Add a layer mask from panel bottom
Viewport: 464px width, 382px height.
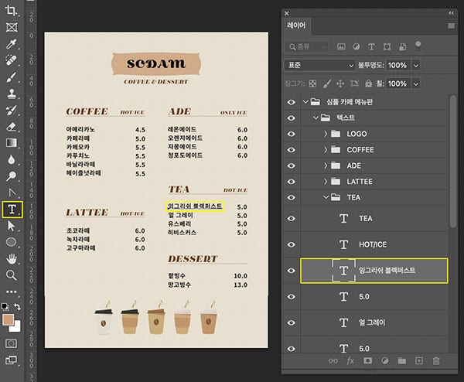click(367, 360)
